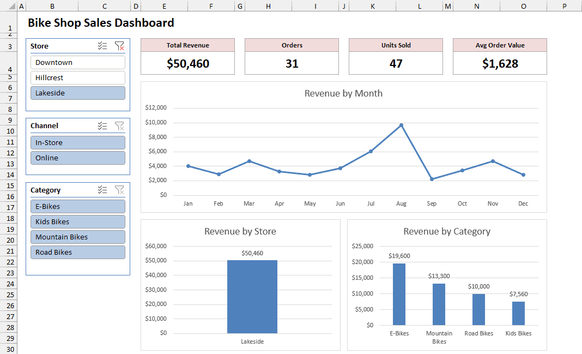The image size is (582, 354).
Task: Click the Units Sold card header
Action: tap(396, 45)
